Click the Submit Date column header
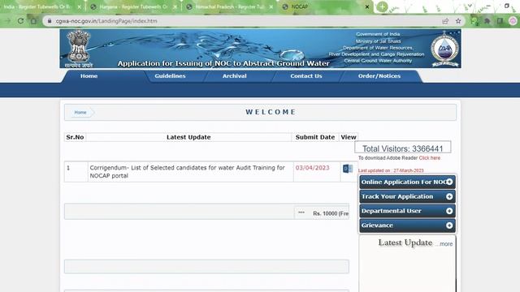The width and height of the screenshot is (520, 292). pos(315,137)
